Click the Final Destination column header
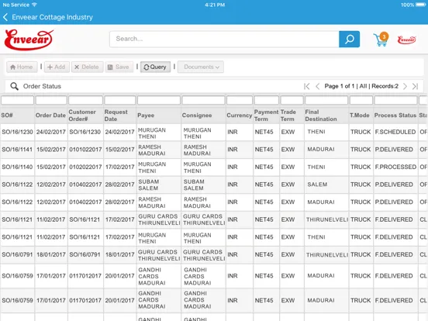 321,116
